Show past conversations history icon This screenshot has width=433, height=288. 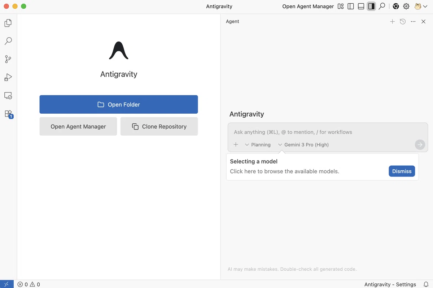(x=403, y=22)
